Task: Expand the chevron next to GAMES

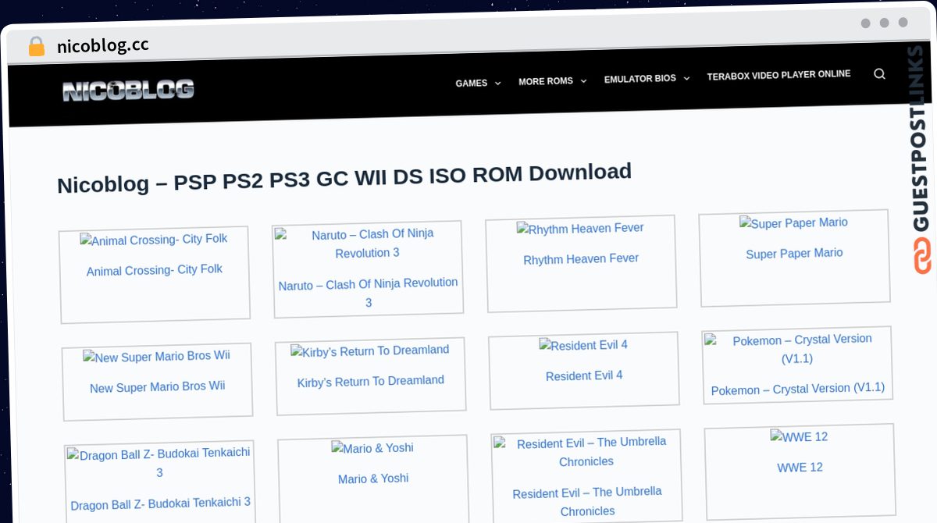Action: 498,83
